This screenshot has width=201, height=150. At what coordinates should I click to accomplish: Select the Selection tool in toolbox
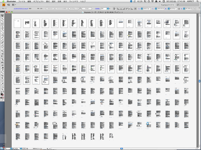point(2,16)
